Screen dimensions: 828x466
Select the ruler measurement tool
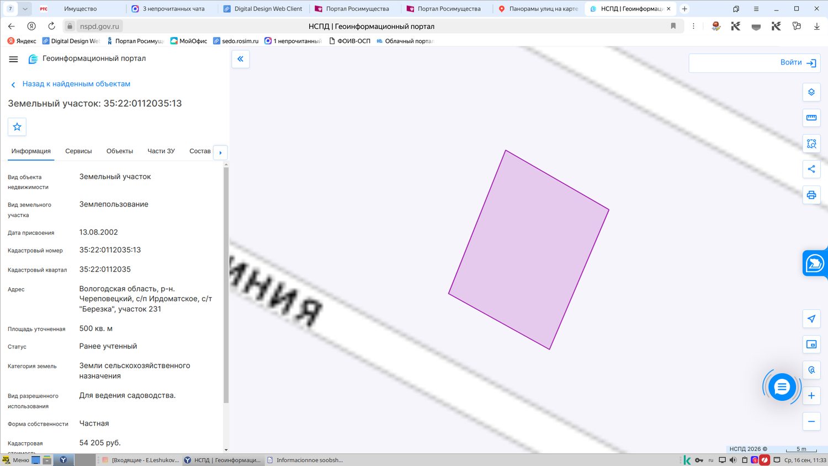point(811,118)
